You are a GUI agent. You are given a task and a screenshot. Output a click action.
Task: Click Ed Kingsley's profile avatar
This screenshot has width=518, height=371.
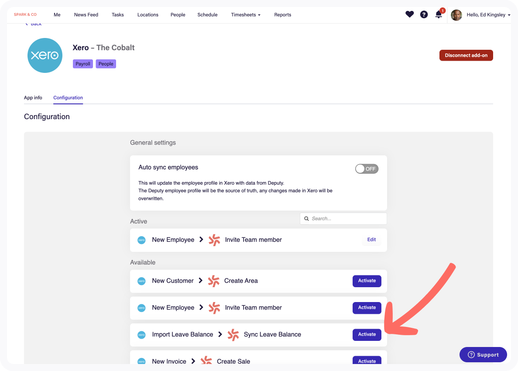click(456, 15)
